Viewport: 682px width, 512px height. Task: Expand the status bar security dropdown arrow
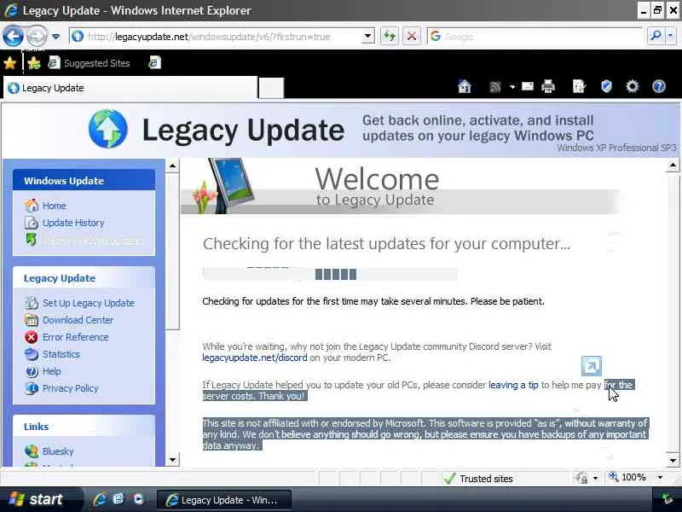[595, 479]
